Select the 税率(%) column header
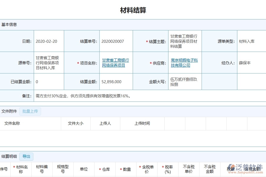 [x=167, y=169]
